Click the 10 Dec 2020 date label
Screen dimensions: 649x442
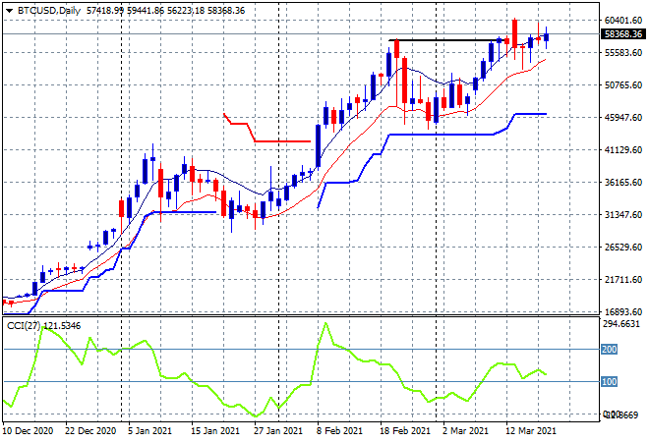point(29,431)
